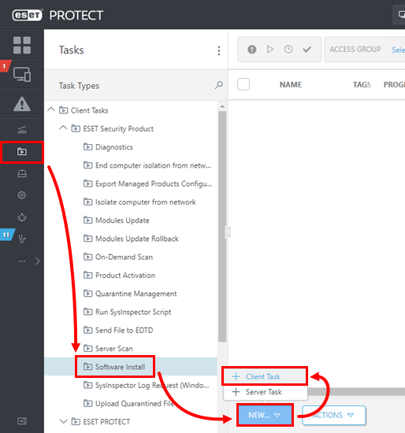
Task: Click the task tree vertical scrollbar
Action: click(x=222, y=227)
